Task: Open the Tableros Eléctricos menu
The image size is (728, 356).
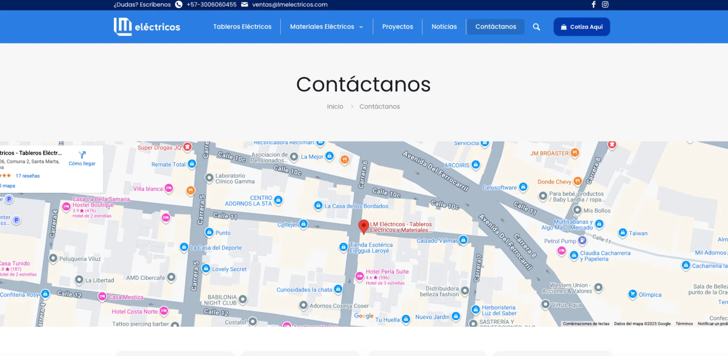Action: [242, 27]
